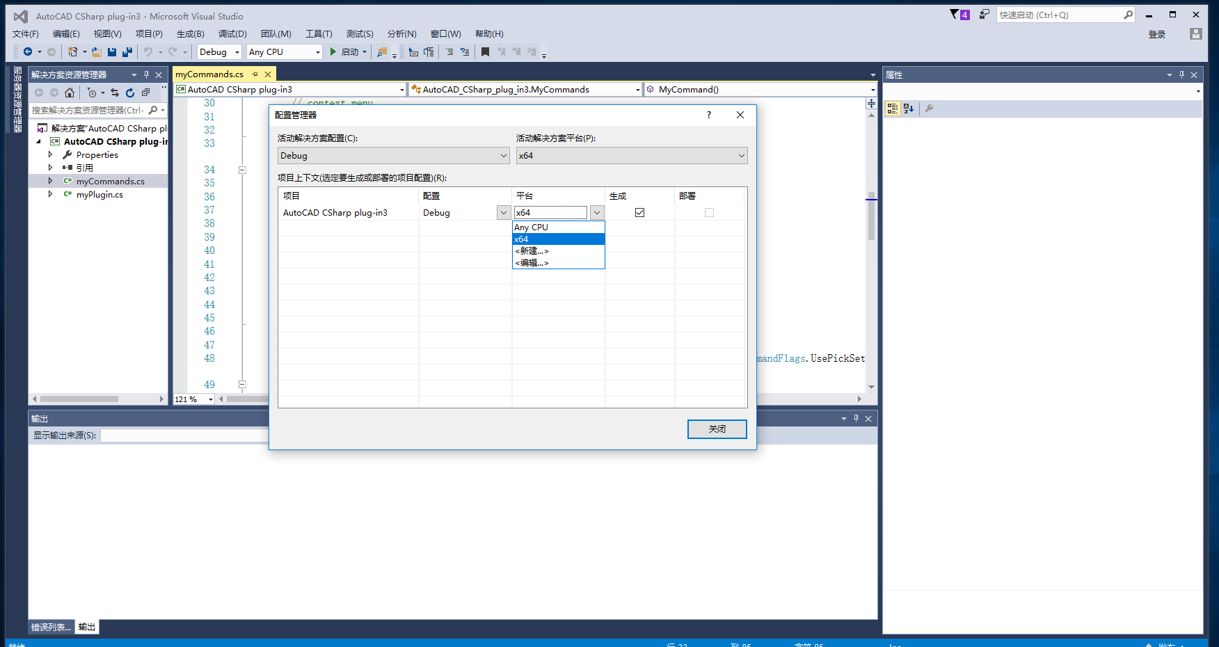1219x647 pixels.
Task: Open the active solution configuration Debug dropdown
Action: tap(393, 156)
